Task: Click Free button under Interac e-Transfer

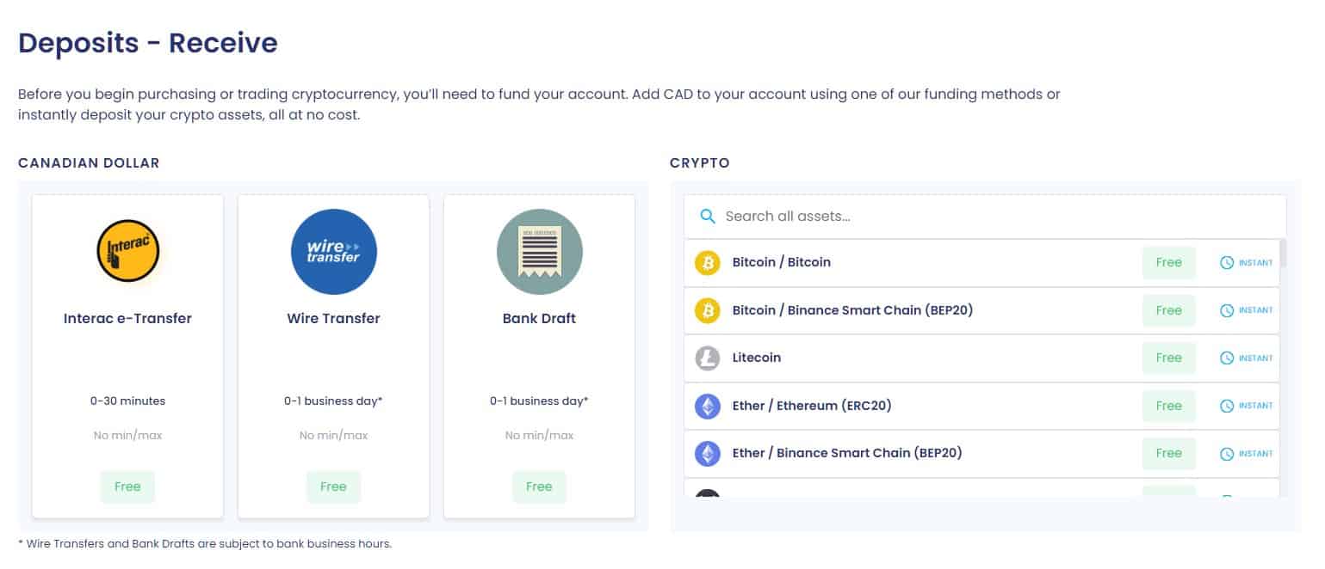Action: (x=127, y=486)
